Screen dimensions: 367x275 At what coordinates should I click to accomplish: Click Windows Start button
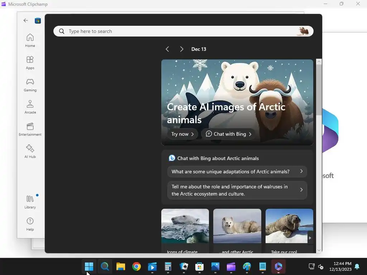pyautogui.click(x=89, y=266)
